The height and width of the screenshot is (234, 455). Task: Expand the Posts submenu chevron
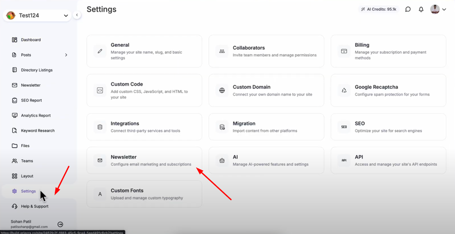click(x=66, y=55)
